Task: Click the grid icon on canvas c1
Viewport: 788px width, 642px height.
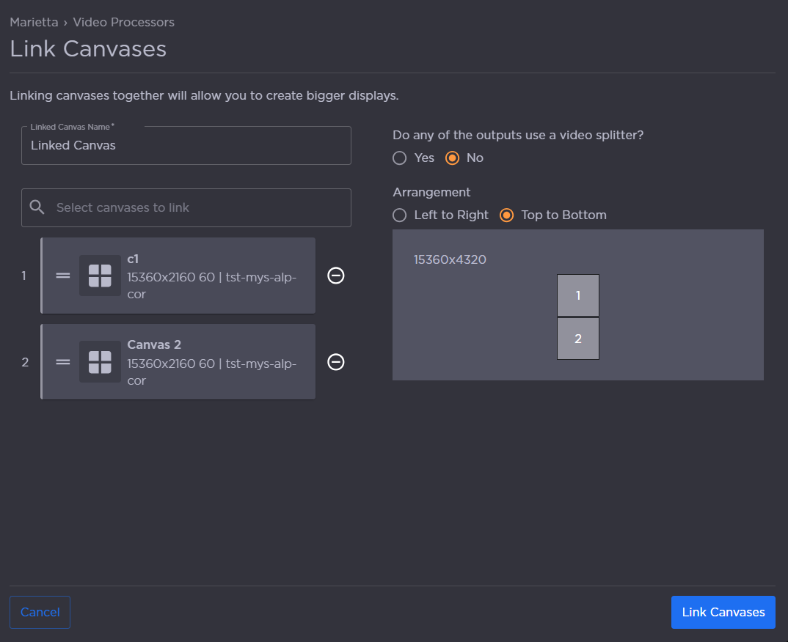Action: click(100, 276)
